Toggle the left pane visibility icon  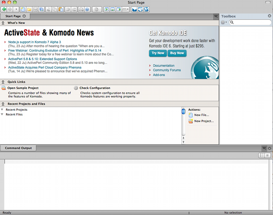click(107, 9)
